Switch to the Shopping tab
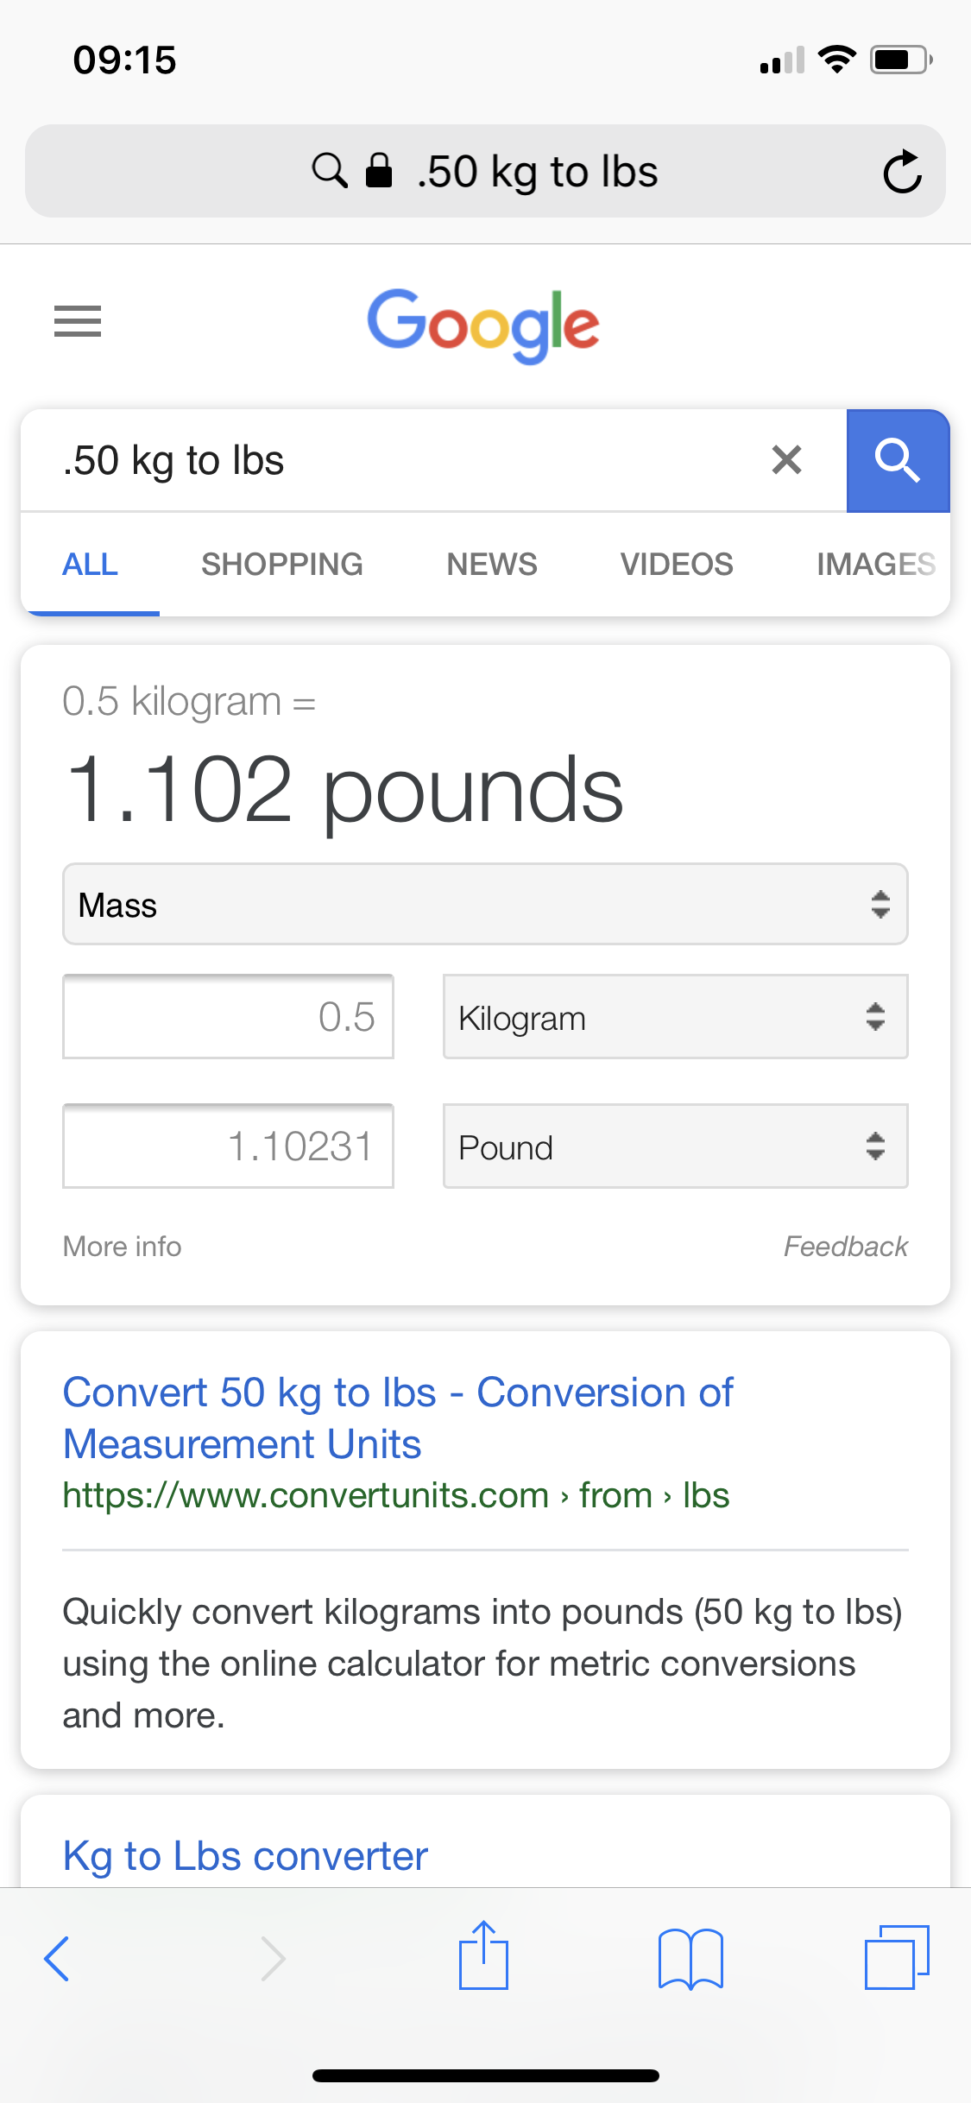 point(282,565)
